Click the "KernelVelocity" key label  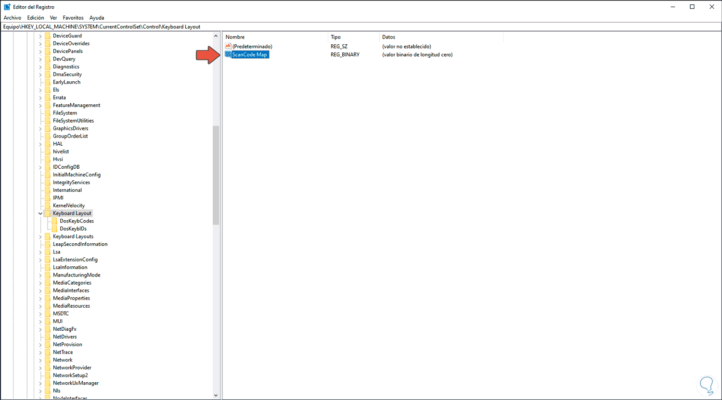(69, 205)
